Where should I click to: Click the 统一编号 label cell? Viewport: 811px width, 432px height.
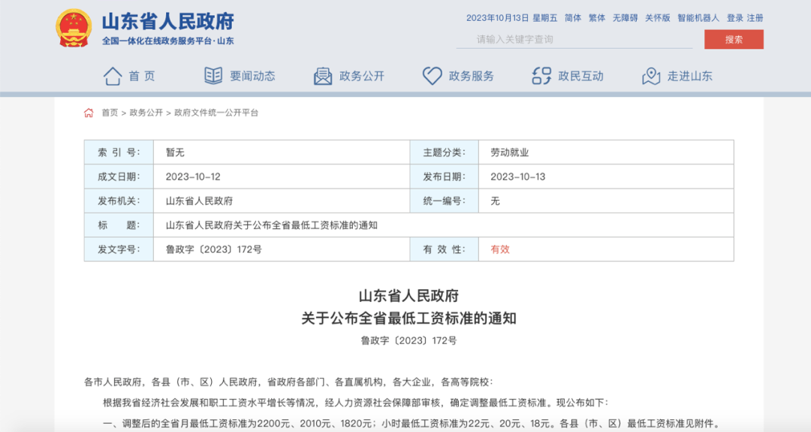(445, 201)
